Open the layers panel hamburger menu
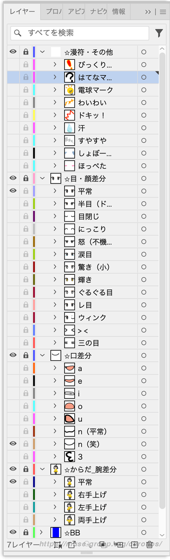This screenshot has height=560, width=170. (x=163, y=12)
